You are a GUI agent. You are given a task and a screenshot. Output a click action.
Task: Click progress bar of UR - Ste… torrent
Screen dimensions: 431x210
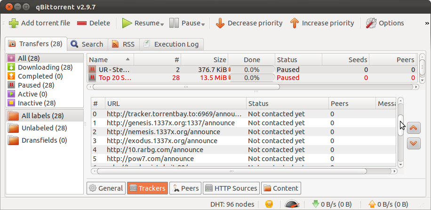coord(251,70)
